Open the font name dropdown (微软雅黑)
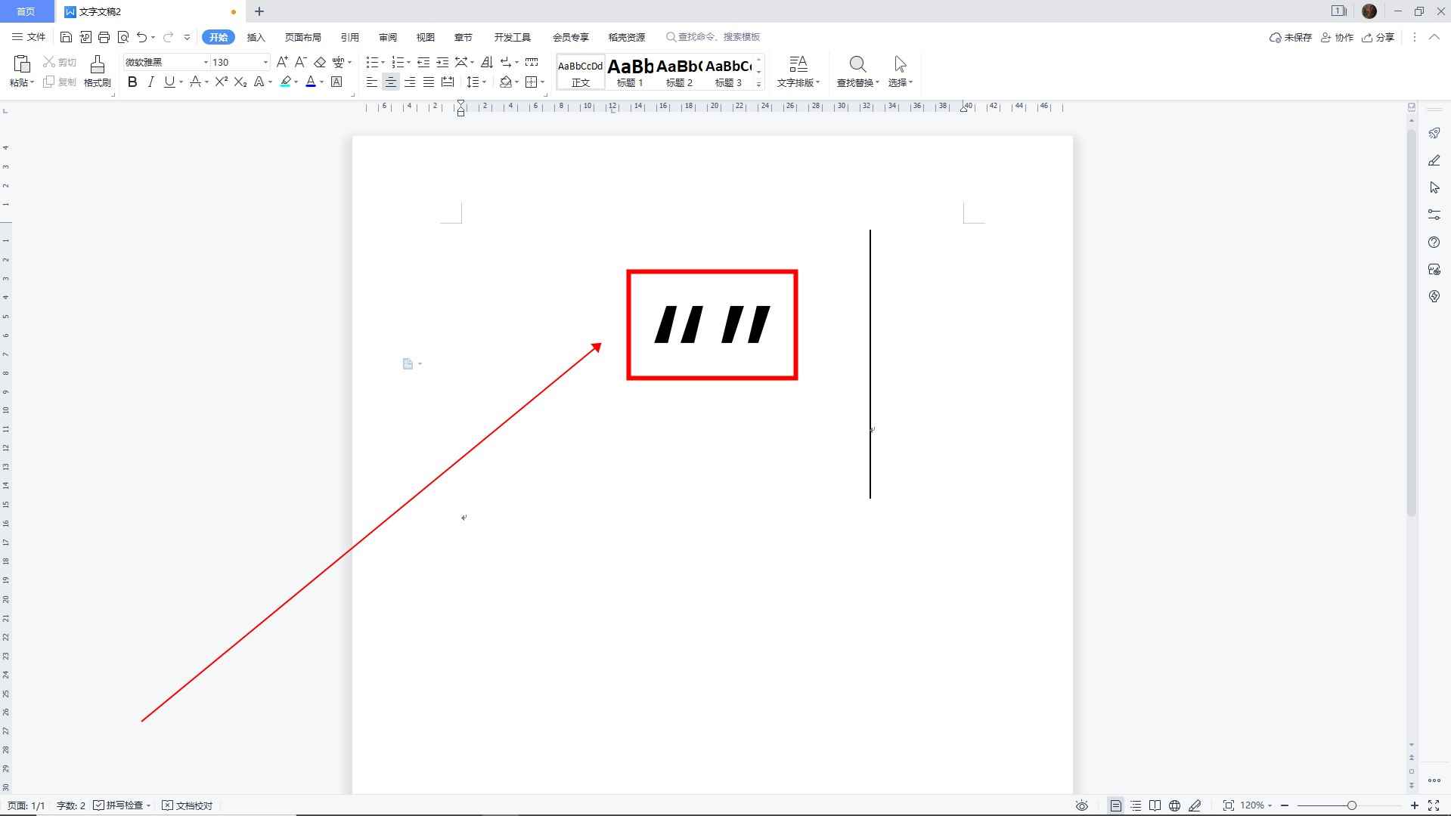This screenshot has height=816, width=1451. coord(205,63)
